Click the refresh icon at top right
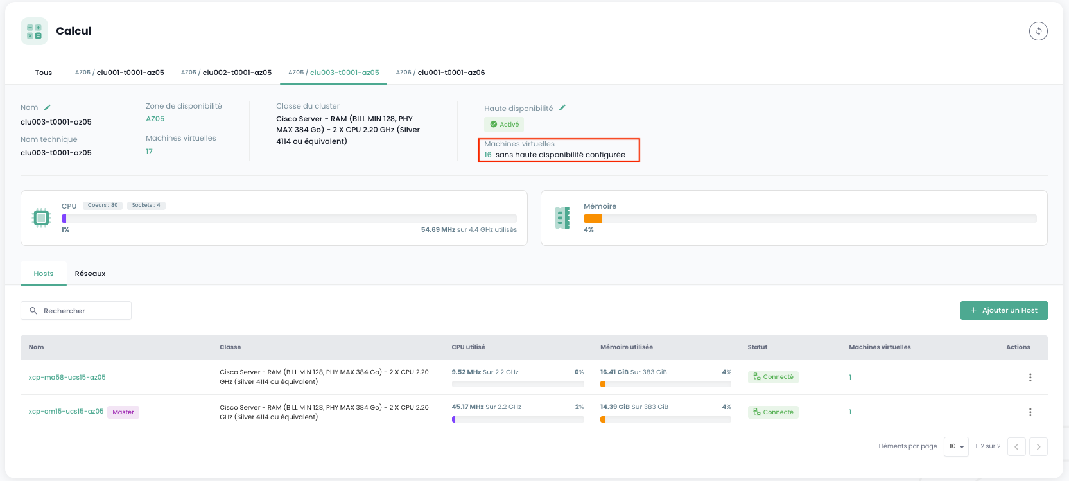1069x481 pixels. pos(1038,31)
